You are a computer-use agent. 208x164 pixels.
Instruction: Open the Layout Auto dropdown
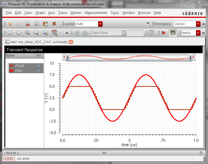click(100, 24)
